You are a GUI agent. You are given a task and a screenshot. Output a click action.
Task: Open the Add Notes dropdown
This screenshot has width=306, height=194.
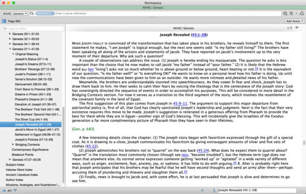click(x=294, y=21)
